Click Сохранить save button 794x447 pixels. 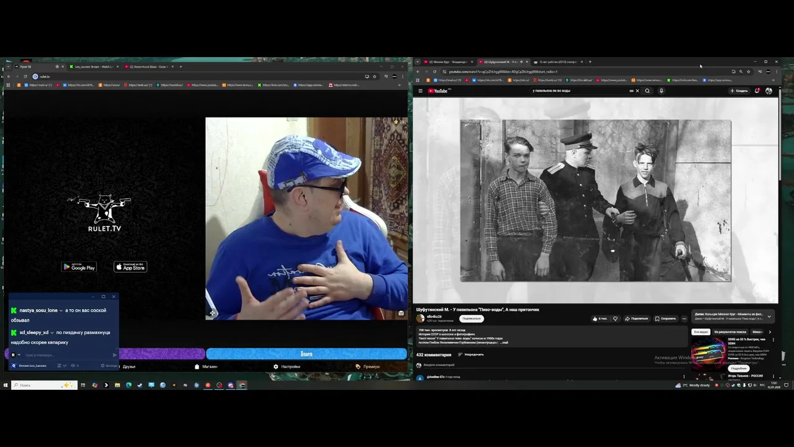pos(665,318)
